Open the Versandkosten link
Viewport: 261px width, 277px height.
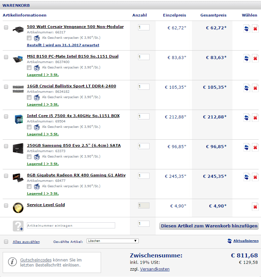click(x=155, y=269)
